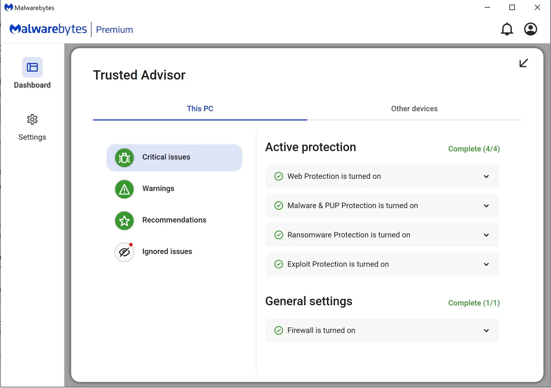Click the Settings gear icon
This screenshot has width=551, height=388.
[x=32, y=120]
